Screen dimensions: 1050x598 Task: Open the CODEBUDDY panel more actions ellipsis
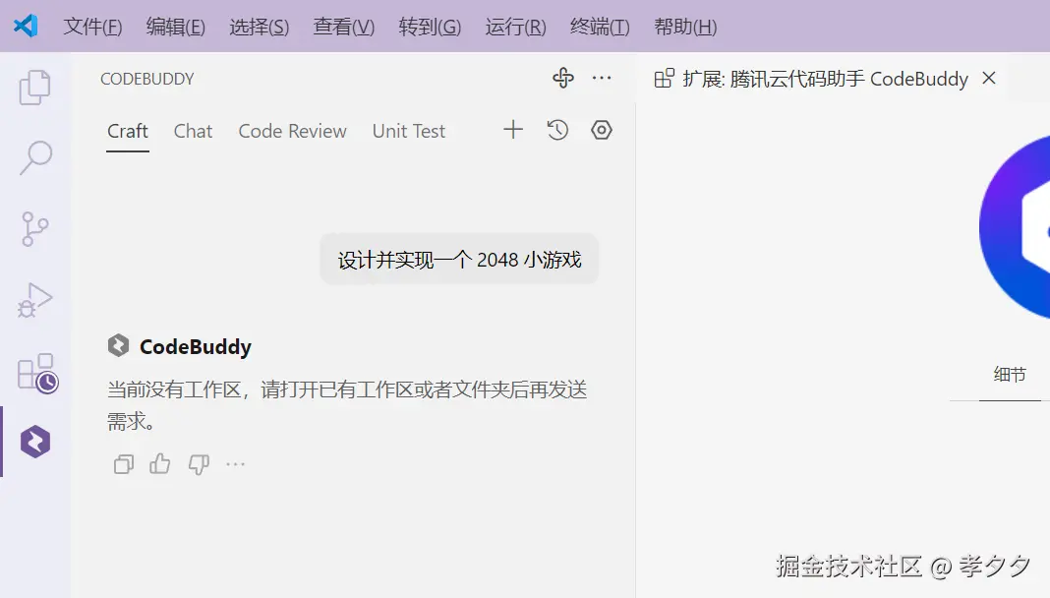coord(602,79)
